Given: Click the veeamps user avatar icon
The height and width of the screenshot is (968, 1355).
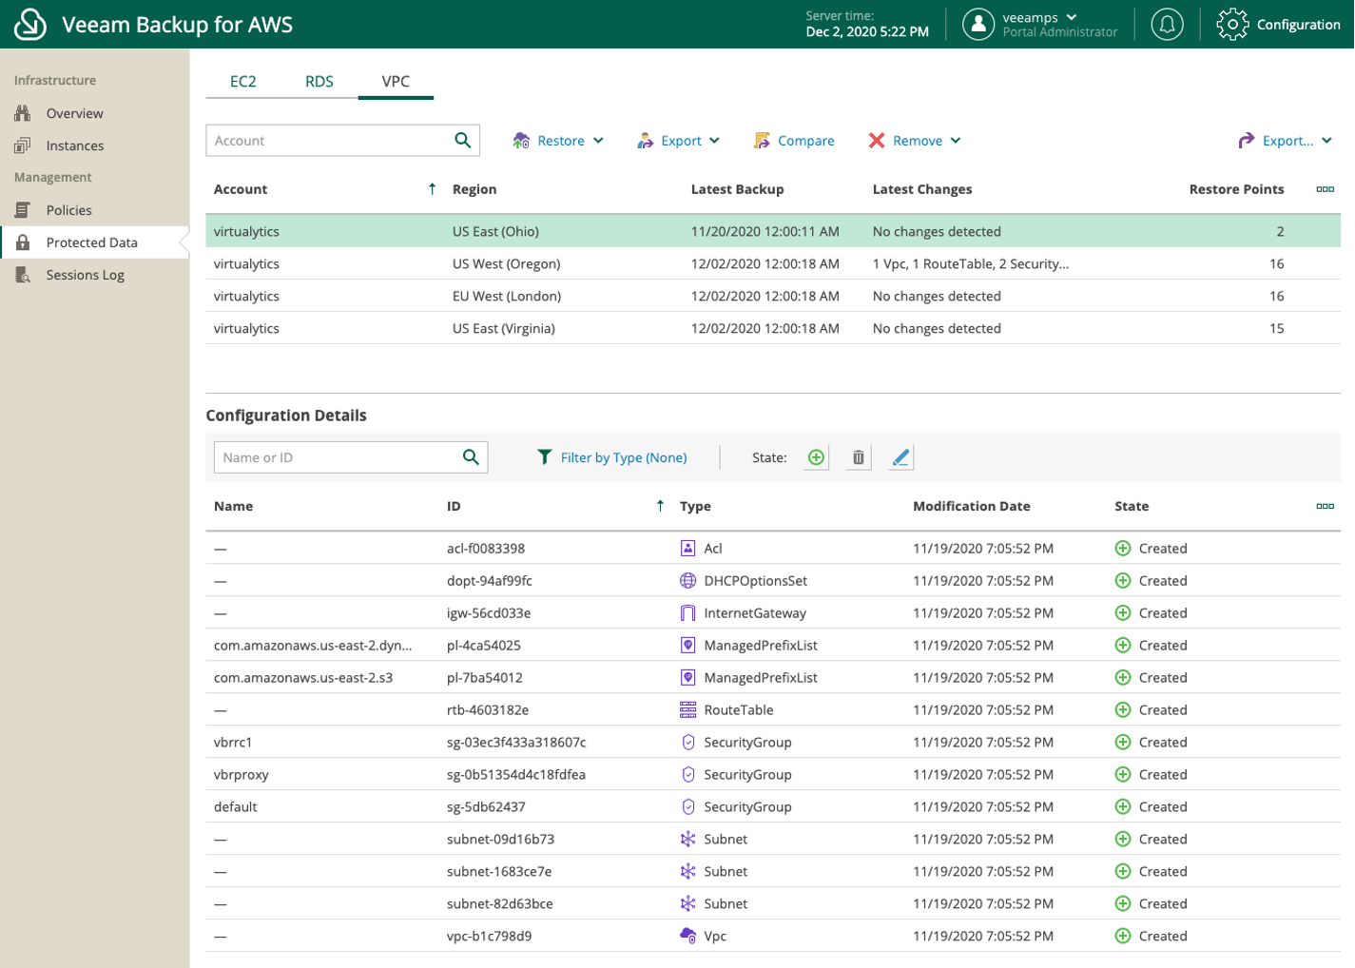Looking at the screenshot, I should 978,25.
